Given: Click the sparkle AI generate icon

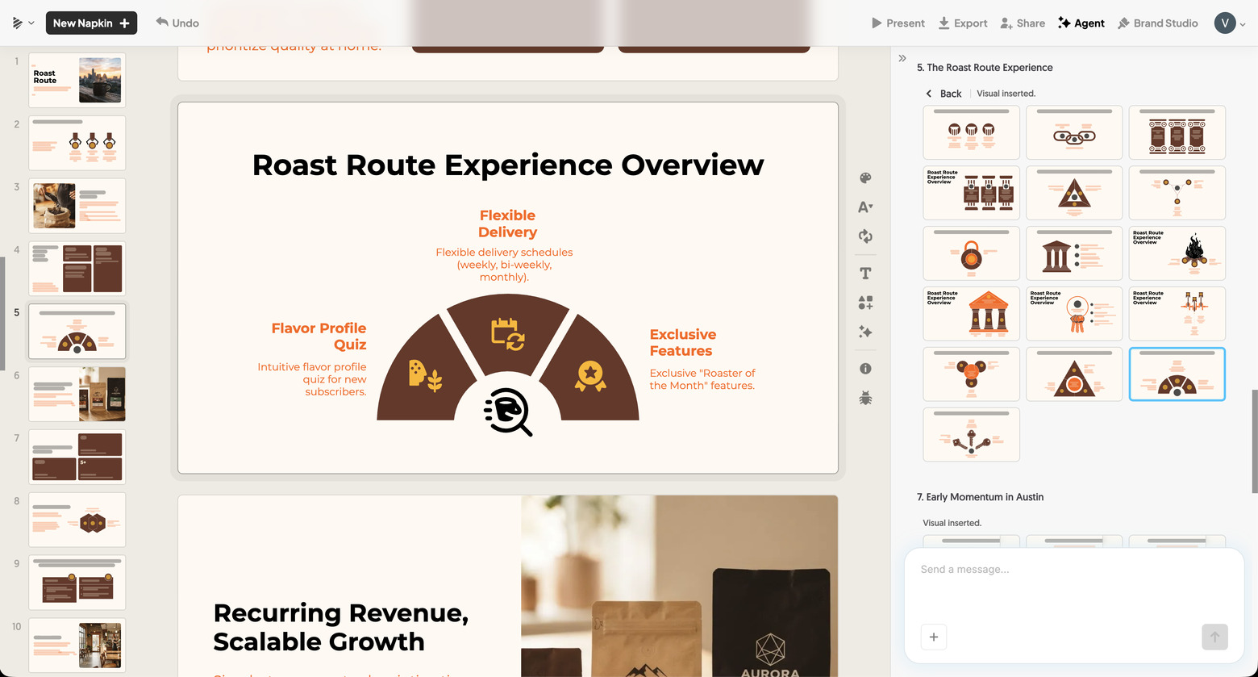Looking at the screenshot, I should click(x=865, y=332).
